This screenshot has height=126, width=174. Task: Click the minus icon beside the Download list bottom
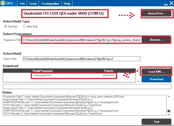click(x=138, y=82)
